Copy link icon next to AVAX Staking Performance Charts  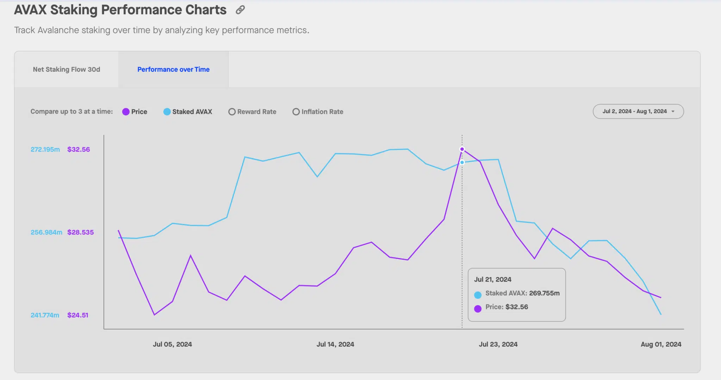(240, 10)
